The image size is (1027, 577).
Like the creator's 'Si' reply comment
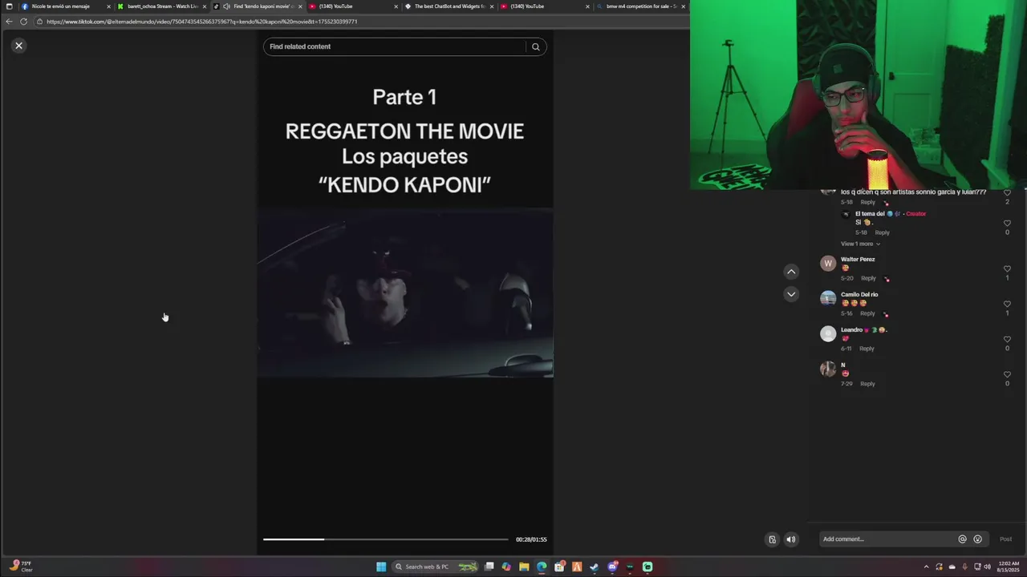(x=1007, y=224)
